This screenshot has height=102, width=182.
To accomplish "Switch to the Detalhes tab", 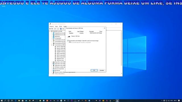I will pos(71,33).
